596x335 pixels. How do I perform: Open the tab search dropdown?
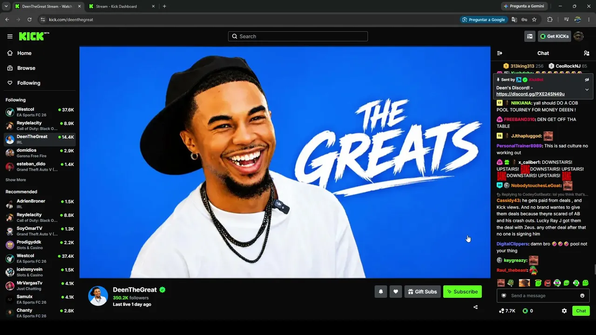(6, 7)
